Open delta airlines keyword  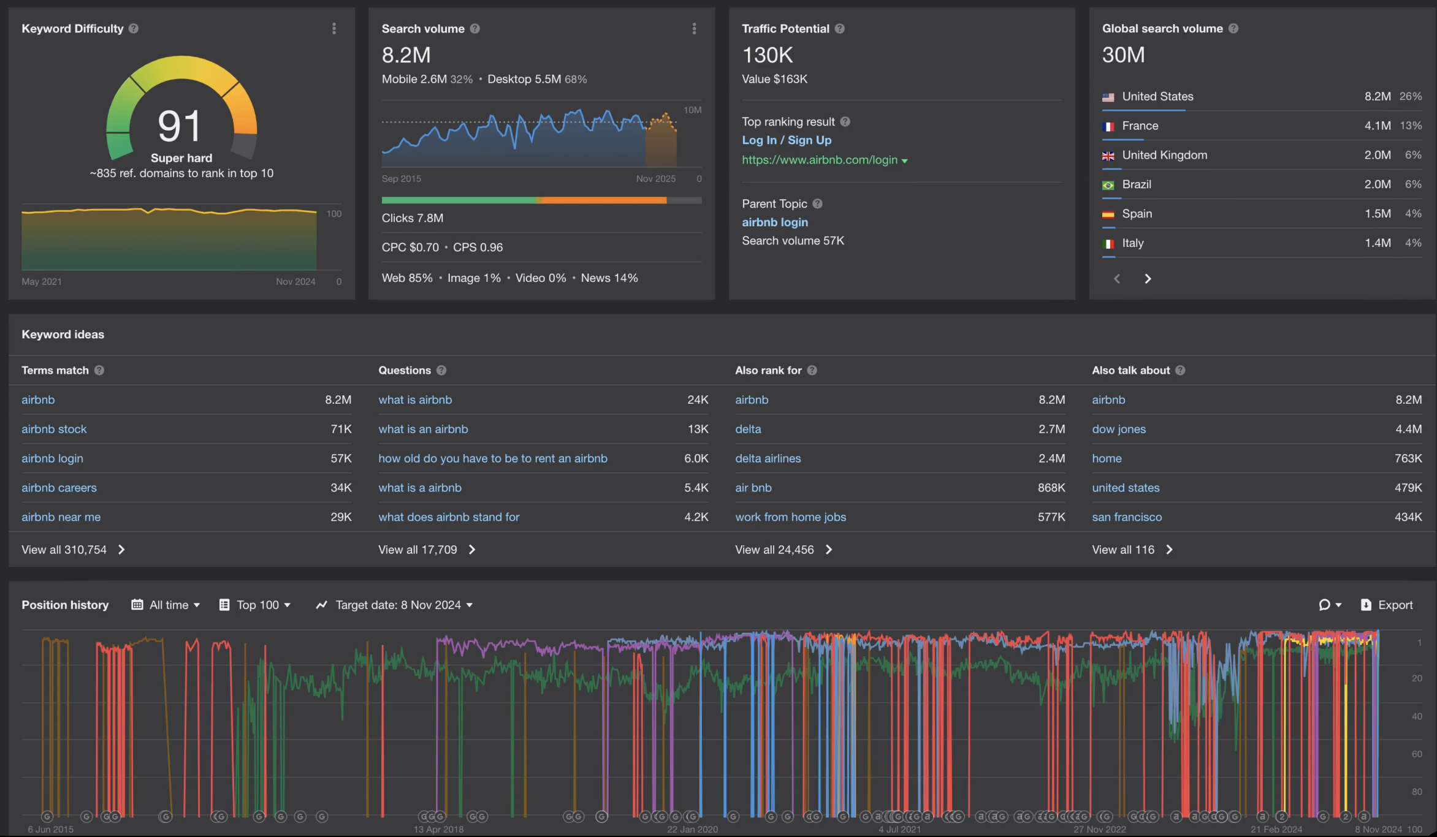768,458
